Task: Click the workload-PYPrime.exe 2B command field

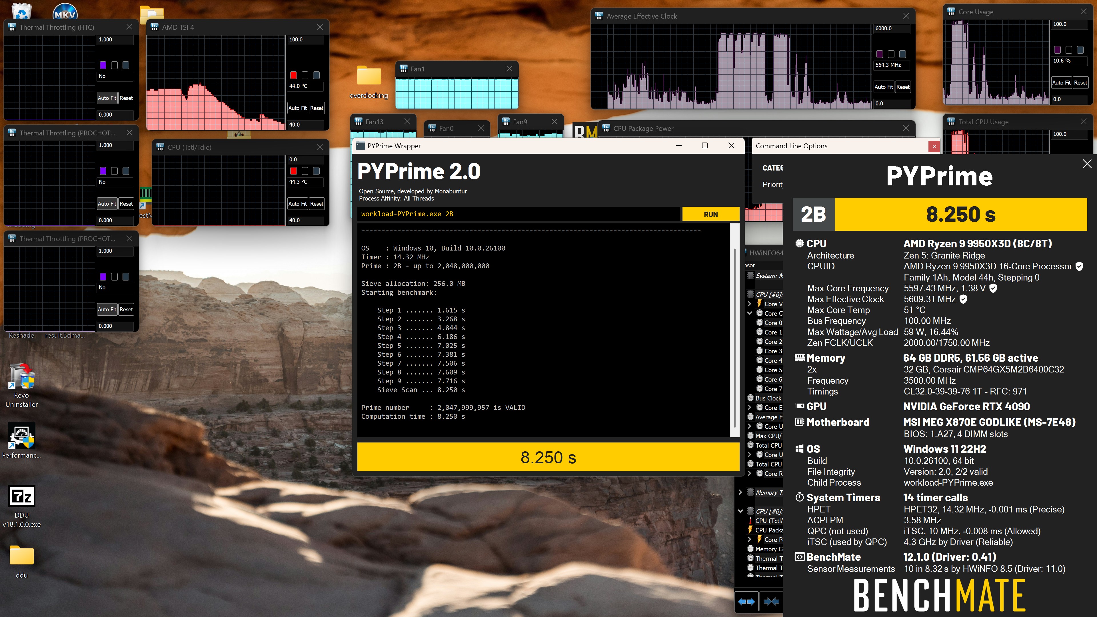Action: [x=519, y=214]
